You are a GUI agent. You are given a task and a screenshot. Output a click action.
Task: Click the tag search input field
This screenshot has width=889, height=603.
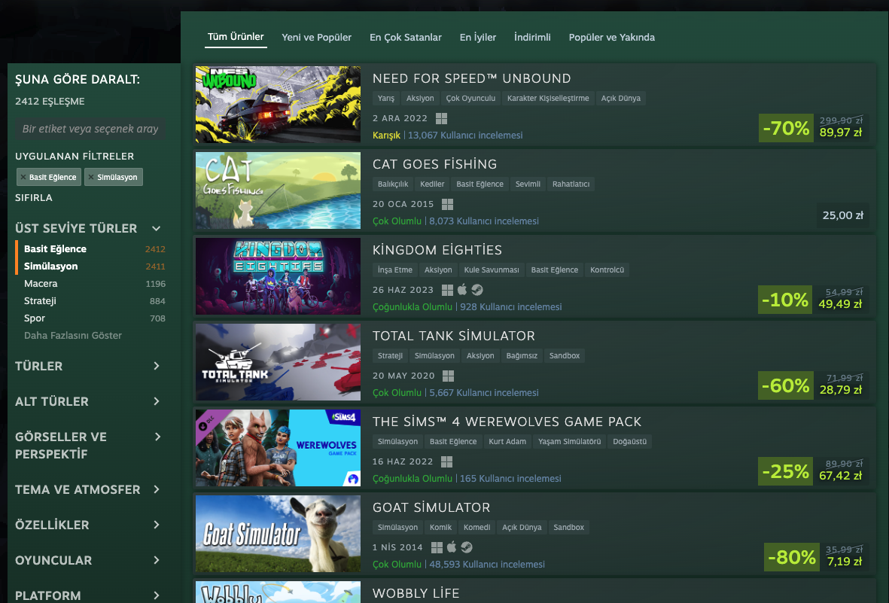pyautogui.click(x=90, y=129)
